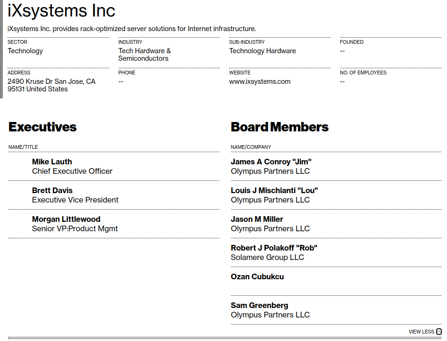Image resolution: width=447 pixels, height=341 pixels.
Task: Click Tech Hardware & Semiconductors industry value
Action: click(x=144, y=55)
